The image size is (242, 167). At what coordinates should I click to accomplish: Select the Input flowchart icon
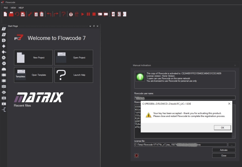click(4, 29)
